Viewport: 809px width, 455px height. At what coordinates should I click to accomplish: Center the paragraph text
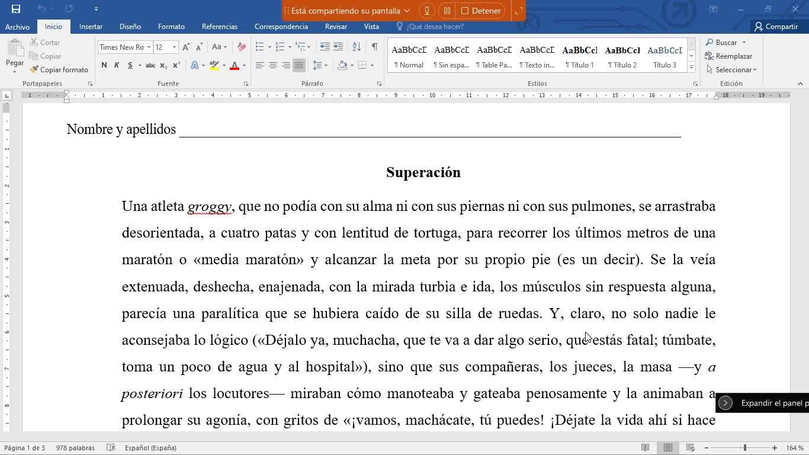click(273, 65)
